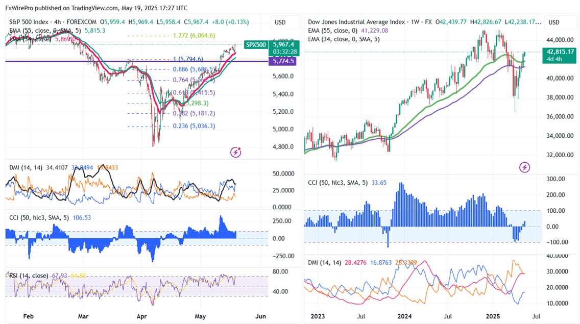Click May on the S&P 500 time axis
Image resolution: width=580 pixels, height=324 pixels.
(x=201, y=316)
